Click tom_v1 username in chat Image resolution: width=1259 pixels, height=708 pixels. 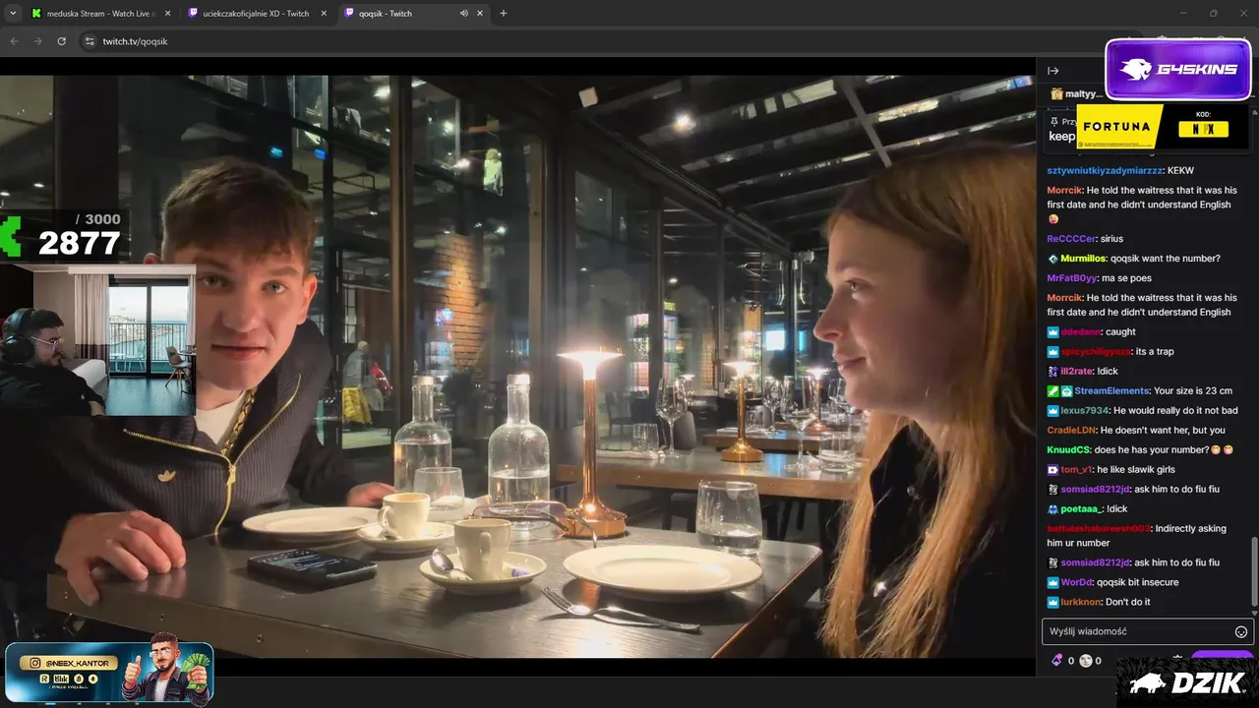click(1076, 470)
